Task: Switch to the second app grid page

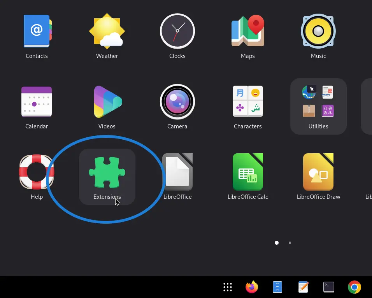Action: [x=290, y=242]
